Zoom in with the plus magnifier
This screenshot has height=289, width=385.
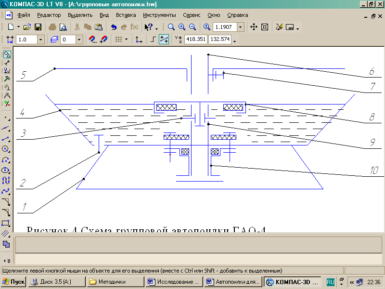182,27
